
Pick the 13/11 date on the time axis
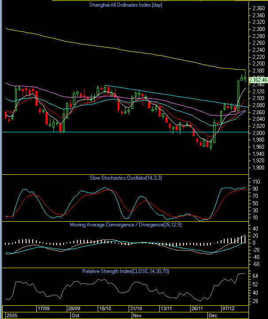tap(166, 308)
